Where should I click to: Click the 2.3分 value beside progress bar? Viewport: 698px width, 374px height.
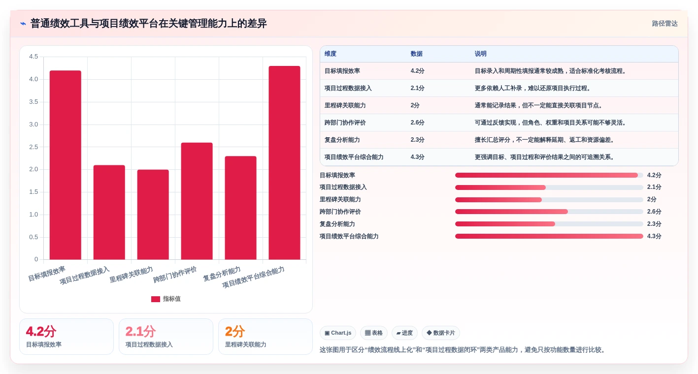point(654,224)
